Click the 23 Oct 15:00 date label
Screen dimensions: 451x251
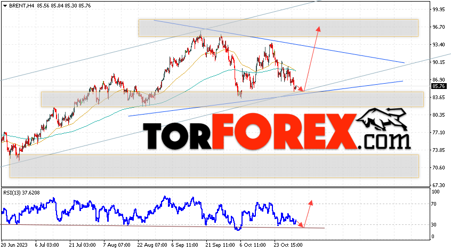(288, 245)
